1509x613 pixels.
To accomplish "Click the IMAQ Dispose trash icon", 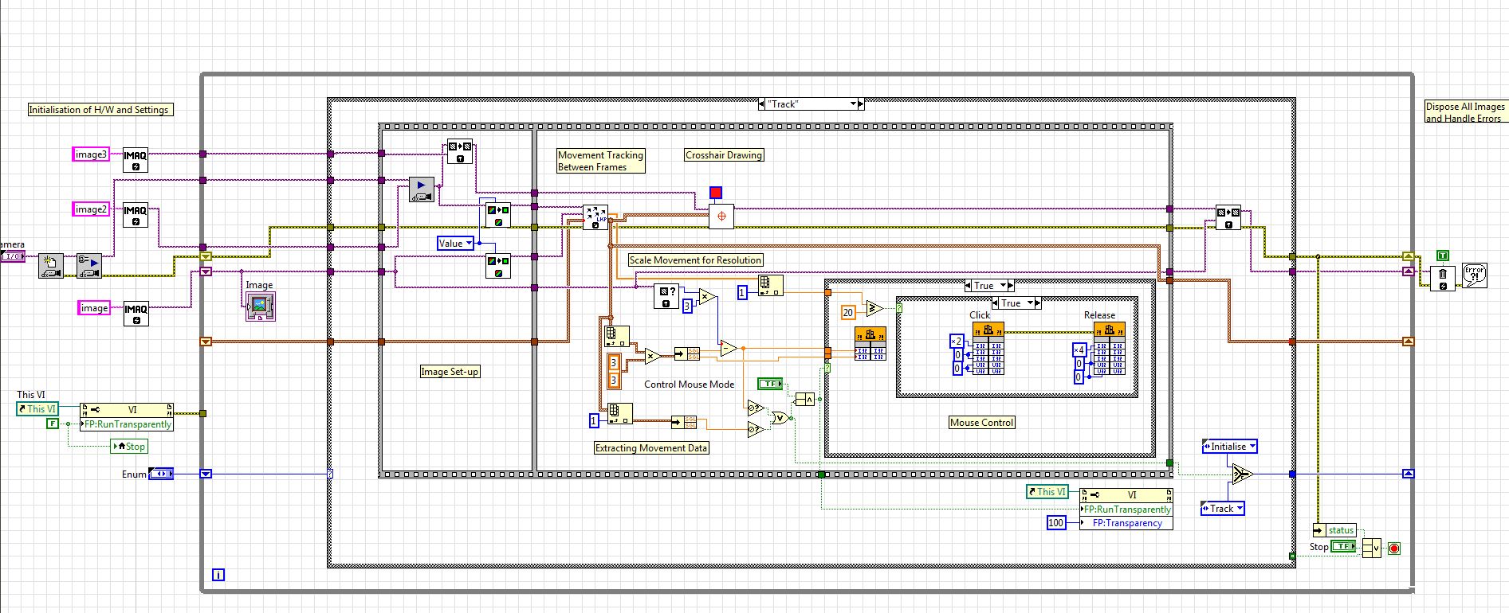I will click(x=1443, y=279).
